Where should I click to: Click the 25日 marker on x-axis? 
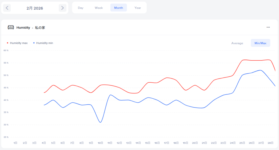(x=242, y=143)
